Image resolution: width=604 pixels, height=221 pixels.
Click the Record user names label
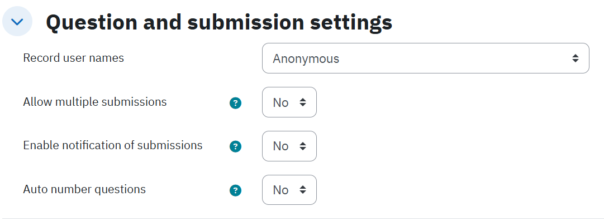click(x=74, y=58)
